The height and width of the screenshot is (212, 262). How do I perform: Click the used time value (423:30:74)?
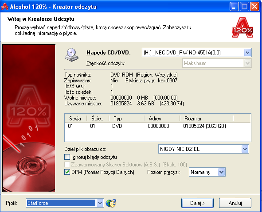[172, 104]
